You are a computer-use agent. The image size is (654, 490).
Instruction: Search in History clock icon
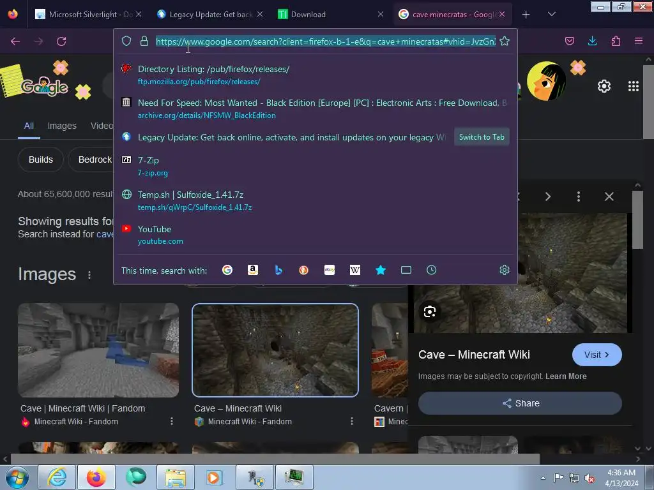coord(431,270)
